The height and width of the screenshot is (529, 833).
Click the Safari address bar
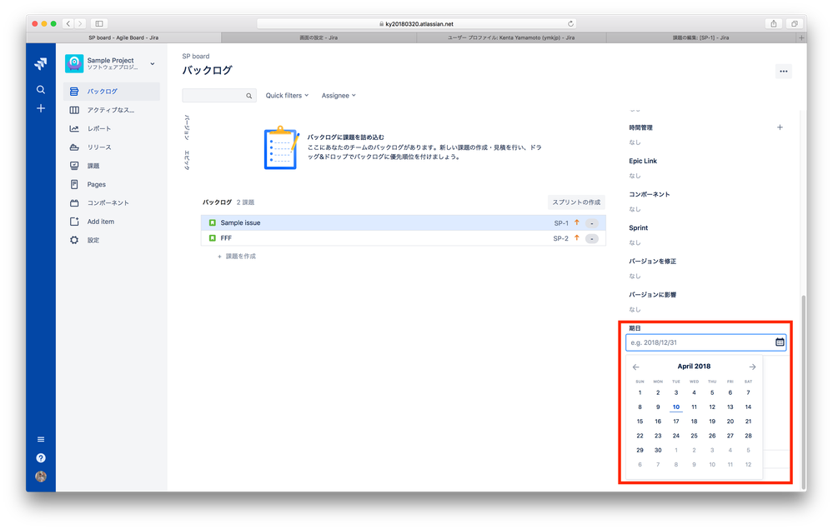[x=417, y=23]
